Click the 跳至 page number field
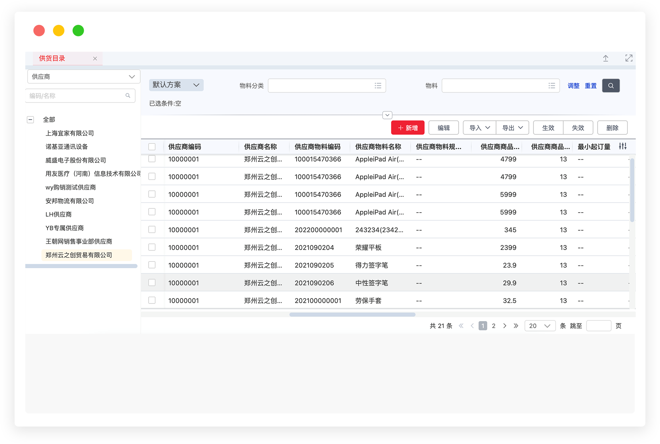 point(599,326)
